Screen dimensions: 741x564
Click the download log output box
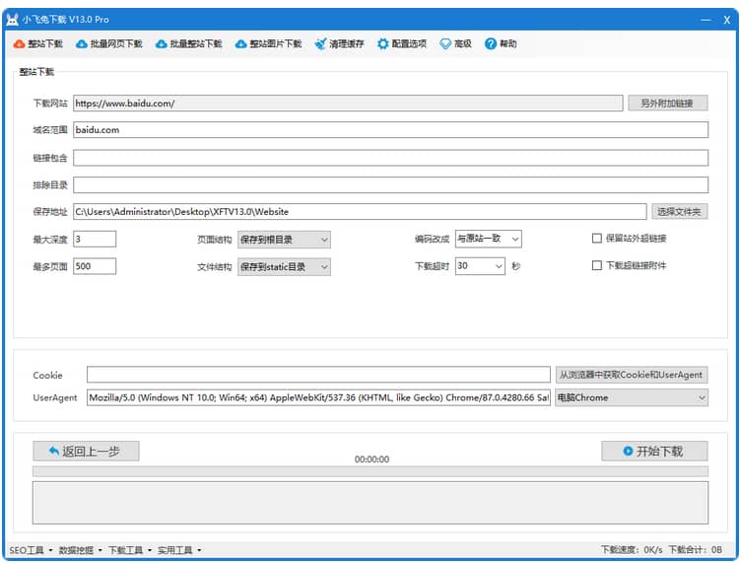[x=370, y=503]
